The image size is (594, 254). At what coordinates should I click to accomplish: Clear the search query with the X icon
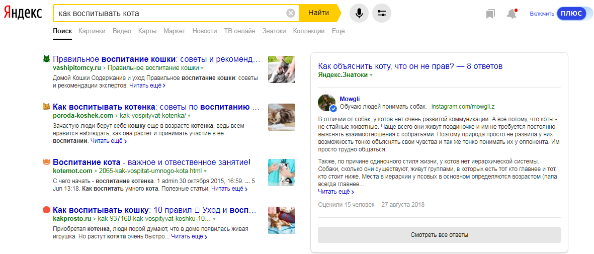[x=291, y=14]
